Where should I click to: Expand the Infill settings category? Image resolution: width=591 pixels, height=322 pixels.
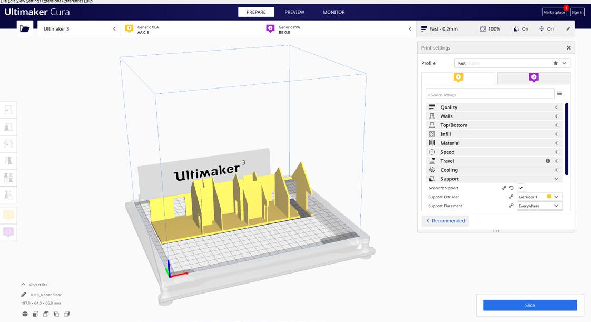494,134
